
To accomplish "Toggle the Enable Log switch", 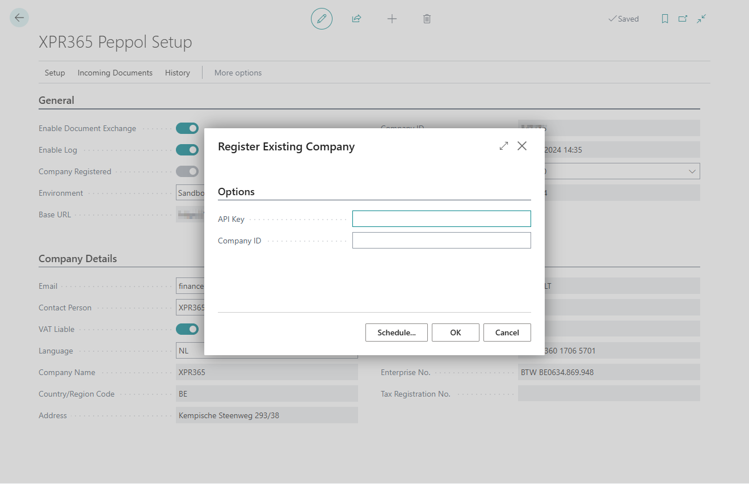I will click(x=187, y=150).
